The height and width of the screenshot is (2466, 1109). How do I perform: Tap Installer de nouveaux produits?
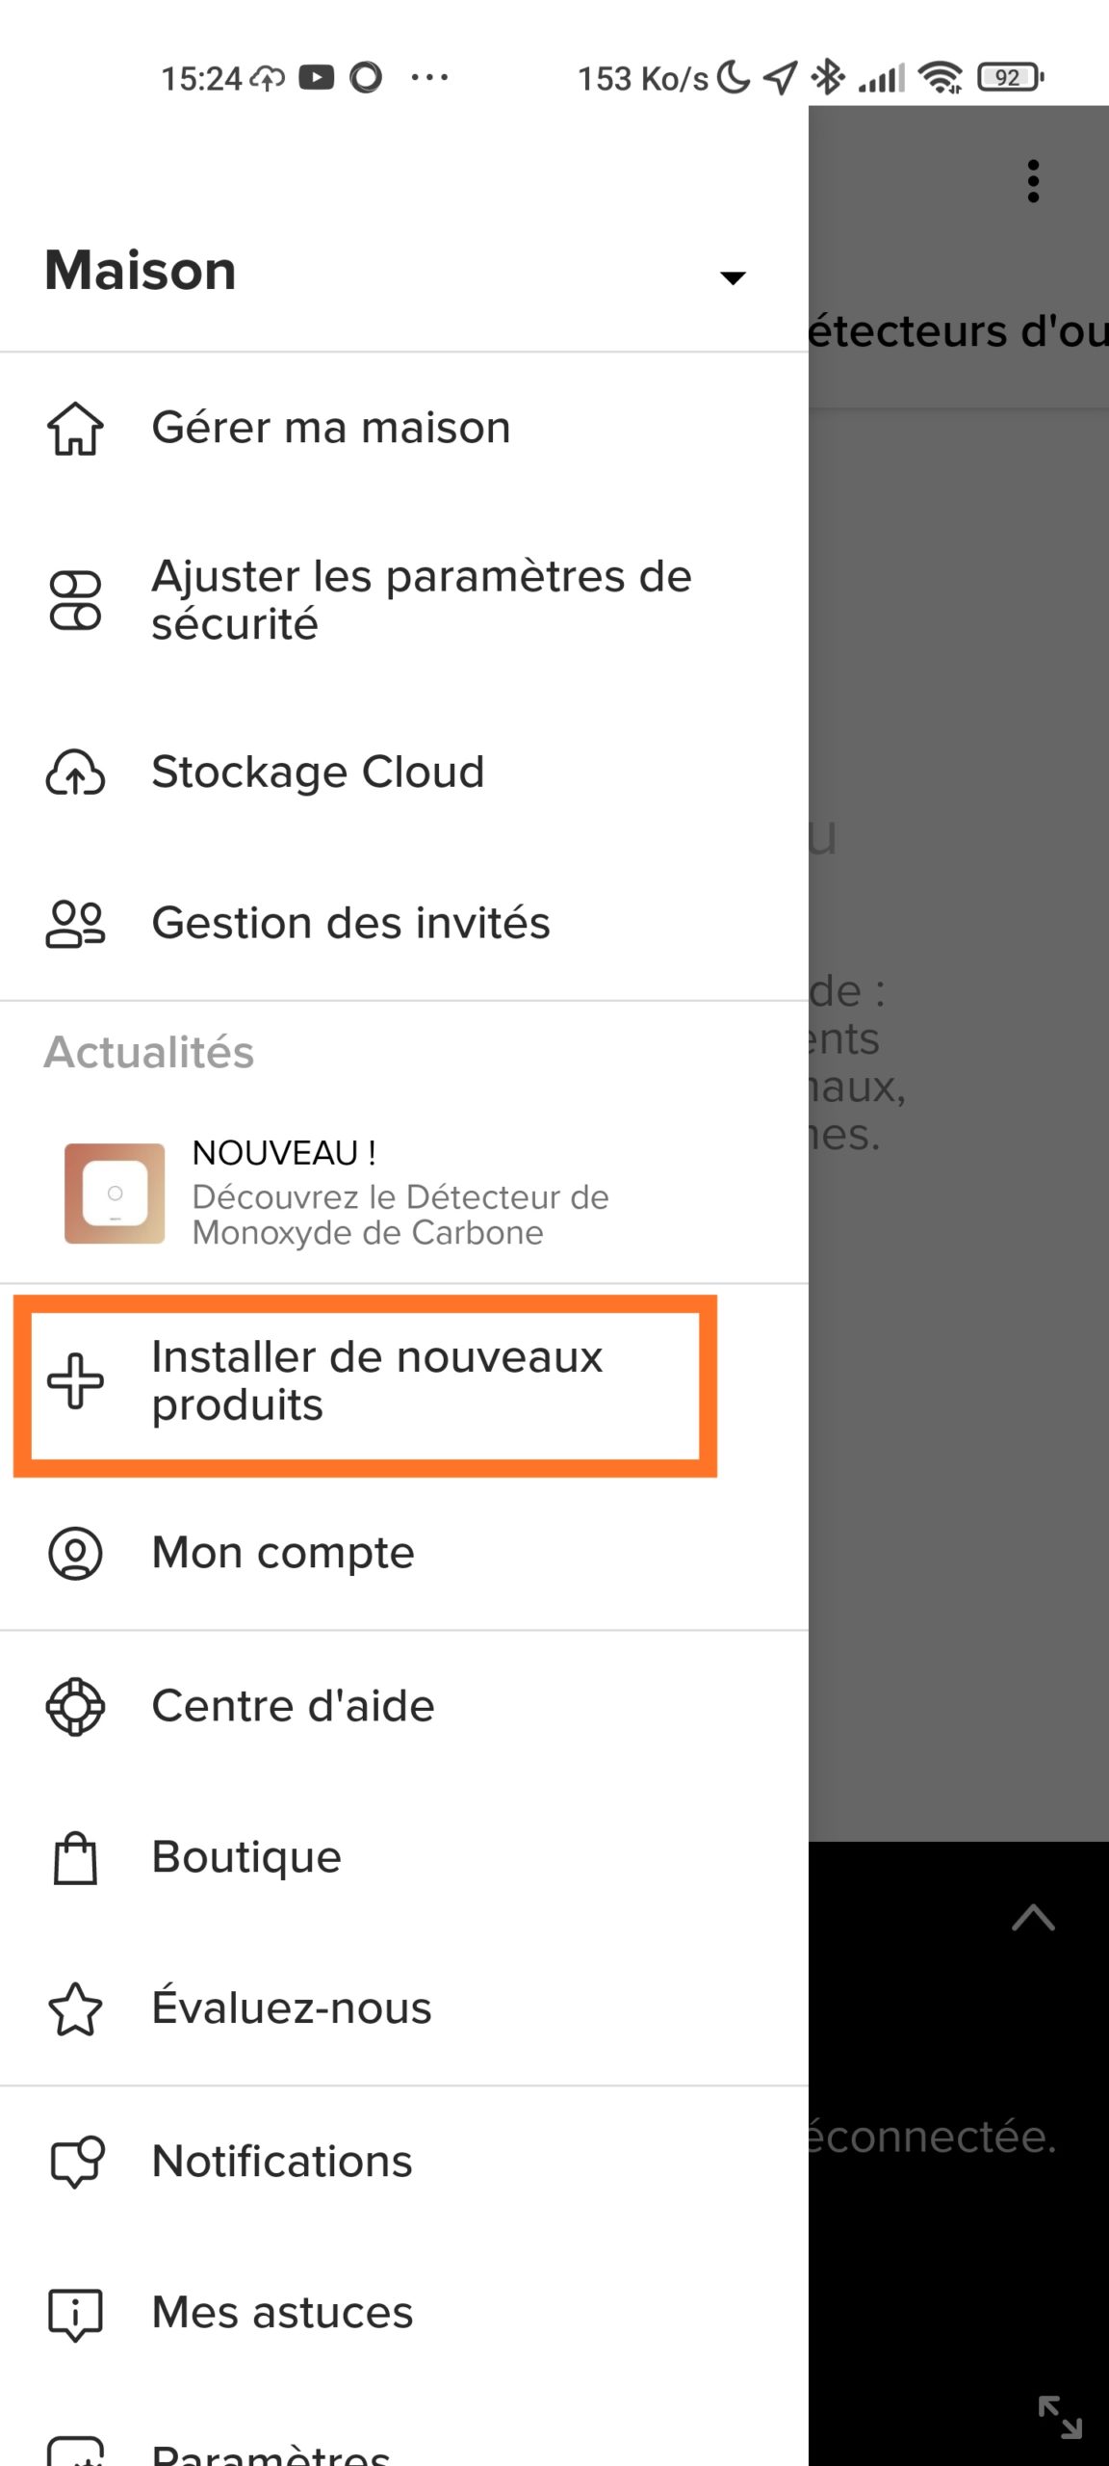[x=376, y=1380]
